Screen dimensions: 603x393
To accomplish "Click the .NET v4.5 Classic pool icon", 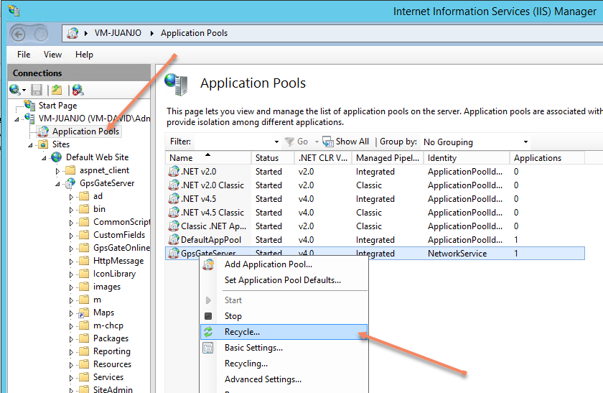I will [x=174, y=213].
